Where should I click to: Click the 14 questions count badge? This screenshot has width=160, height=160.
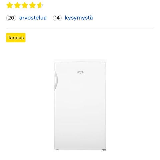pos(57,18)
